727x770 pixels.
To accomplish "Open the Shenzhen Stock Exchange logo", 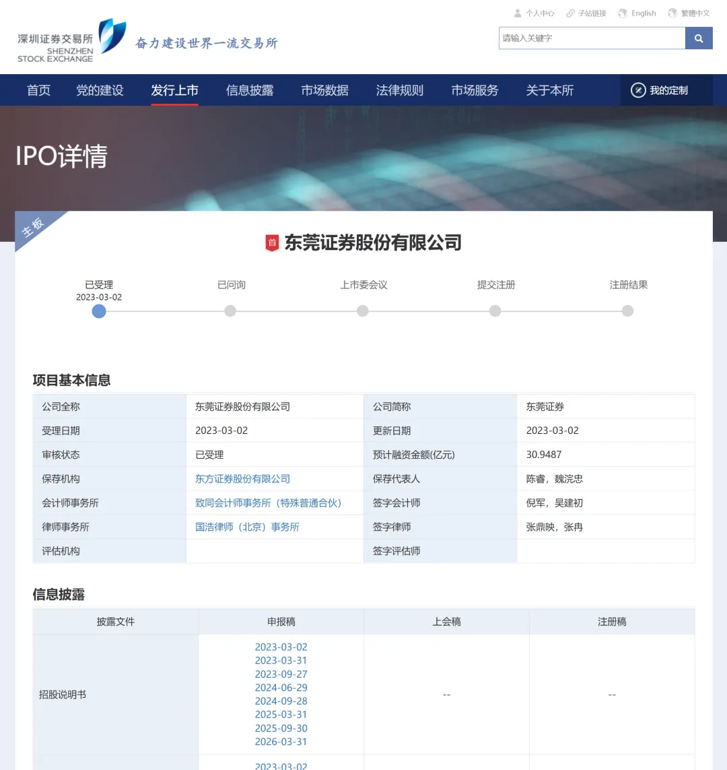I will click(x=71, y=41).
